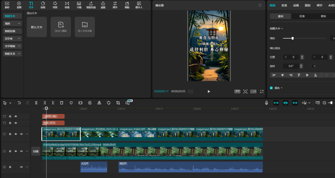
Task: Switch to the 调节 tab in properties panel
Action: point(319,5)
